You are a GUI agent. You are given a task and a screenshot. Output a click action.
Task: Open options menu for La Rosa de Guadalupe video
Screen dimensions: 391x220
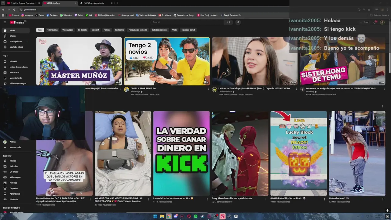coord(296,89)
